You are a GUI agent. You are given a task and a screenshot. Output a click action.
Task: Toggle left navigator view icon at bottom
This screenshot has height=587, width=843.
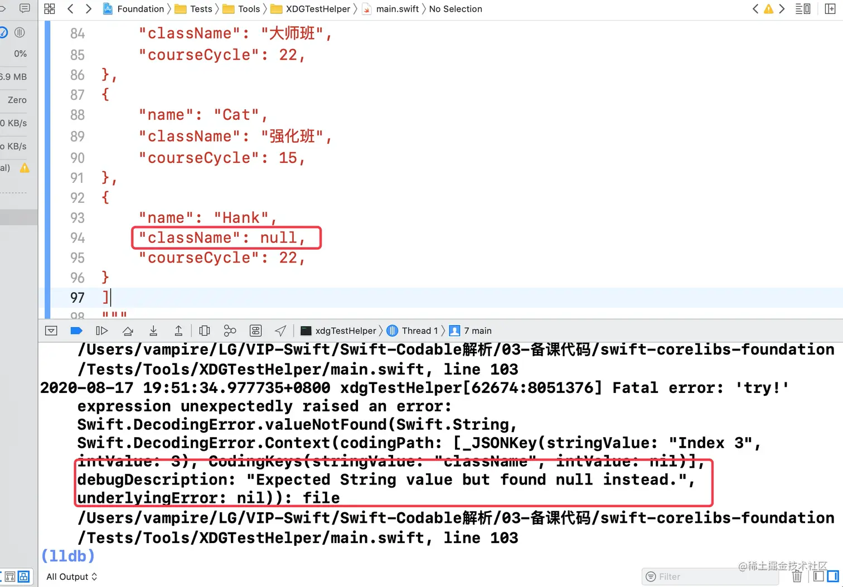[10, 576]
